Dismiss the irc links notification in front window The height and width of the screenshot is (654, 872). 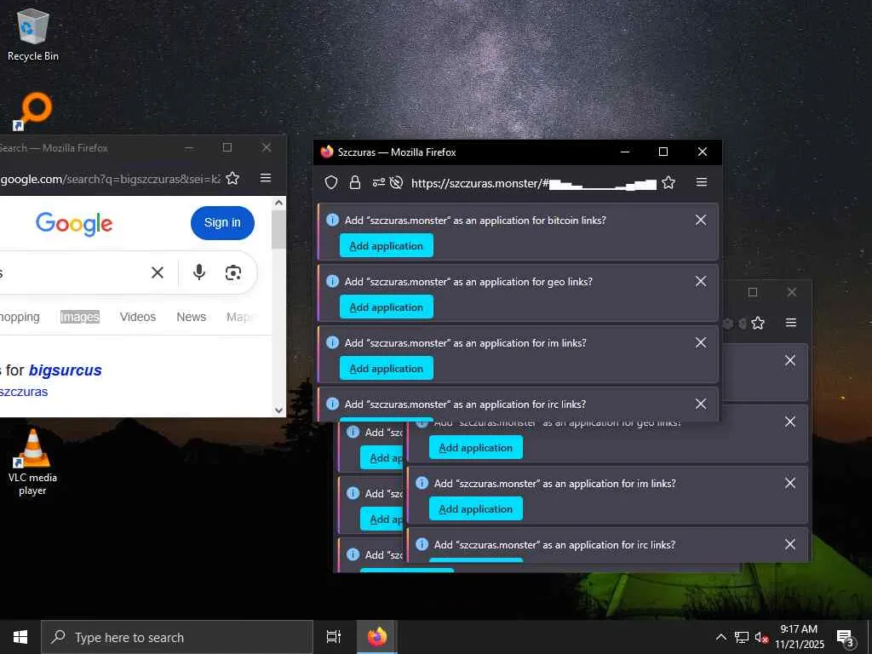701,404
